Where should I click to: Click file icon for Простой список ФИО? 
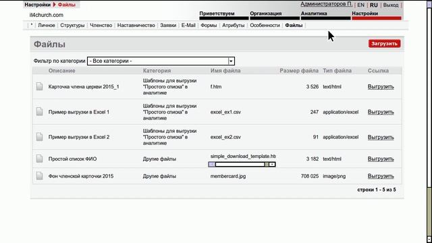click(39, 159)
